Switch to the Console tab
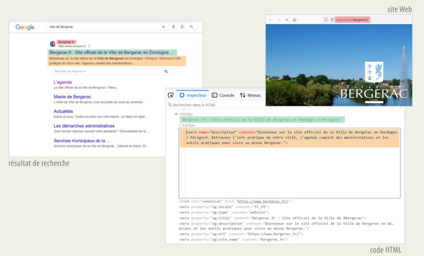This screenshot has height=256, width=424. [223, 95]
